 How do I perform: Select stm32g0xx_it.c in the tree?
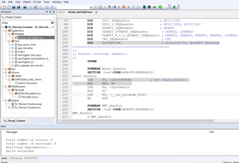click(x=26, y=62)
